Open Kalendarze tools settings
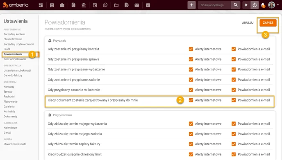 (x=10, y=128)
